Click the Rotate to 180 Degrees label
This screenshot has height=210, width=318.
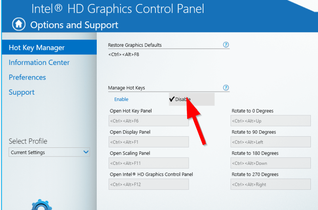click(255, 153)
